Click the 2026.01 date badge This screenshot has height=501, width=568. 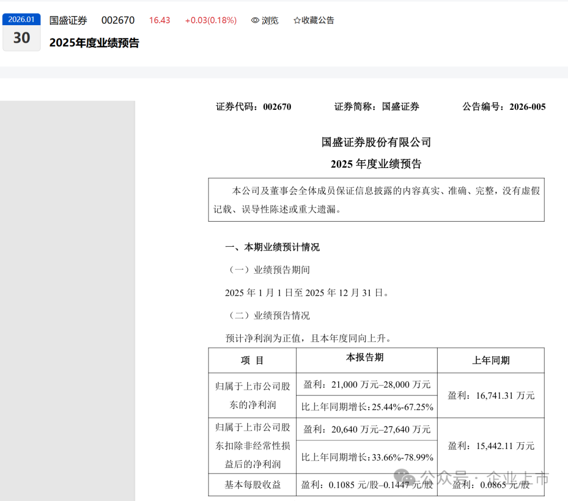(22, 19)
